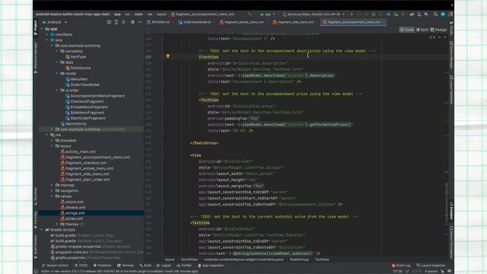Viewport: 487px width, 274px height.
Task: Click the Select Opened File target icon
Action: click(109, 22)
